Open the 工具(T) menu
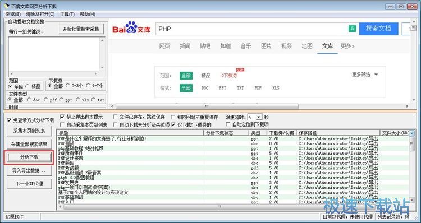 click(x=67, y=14)
